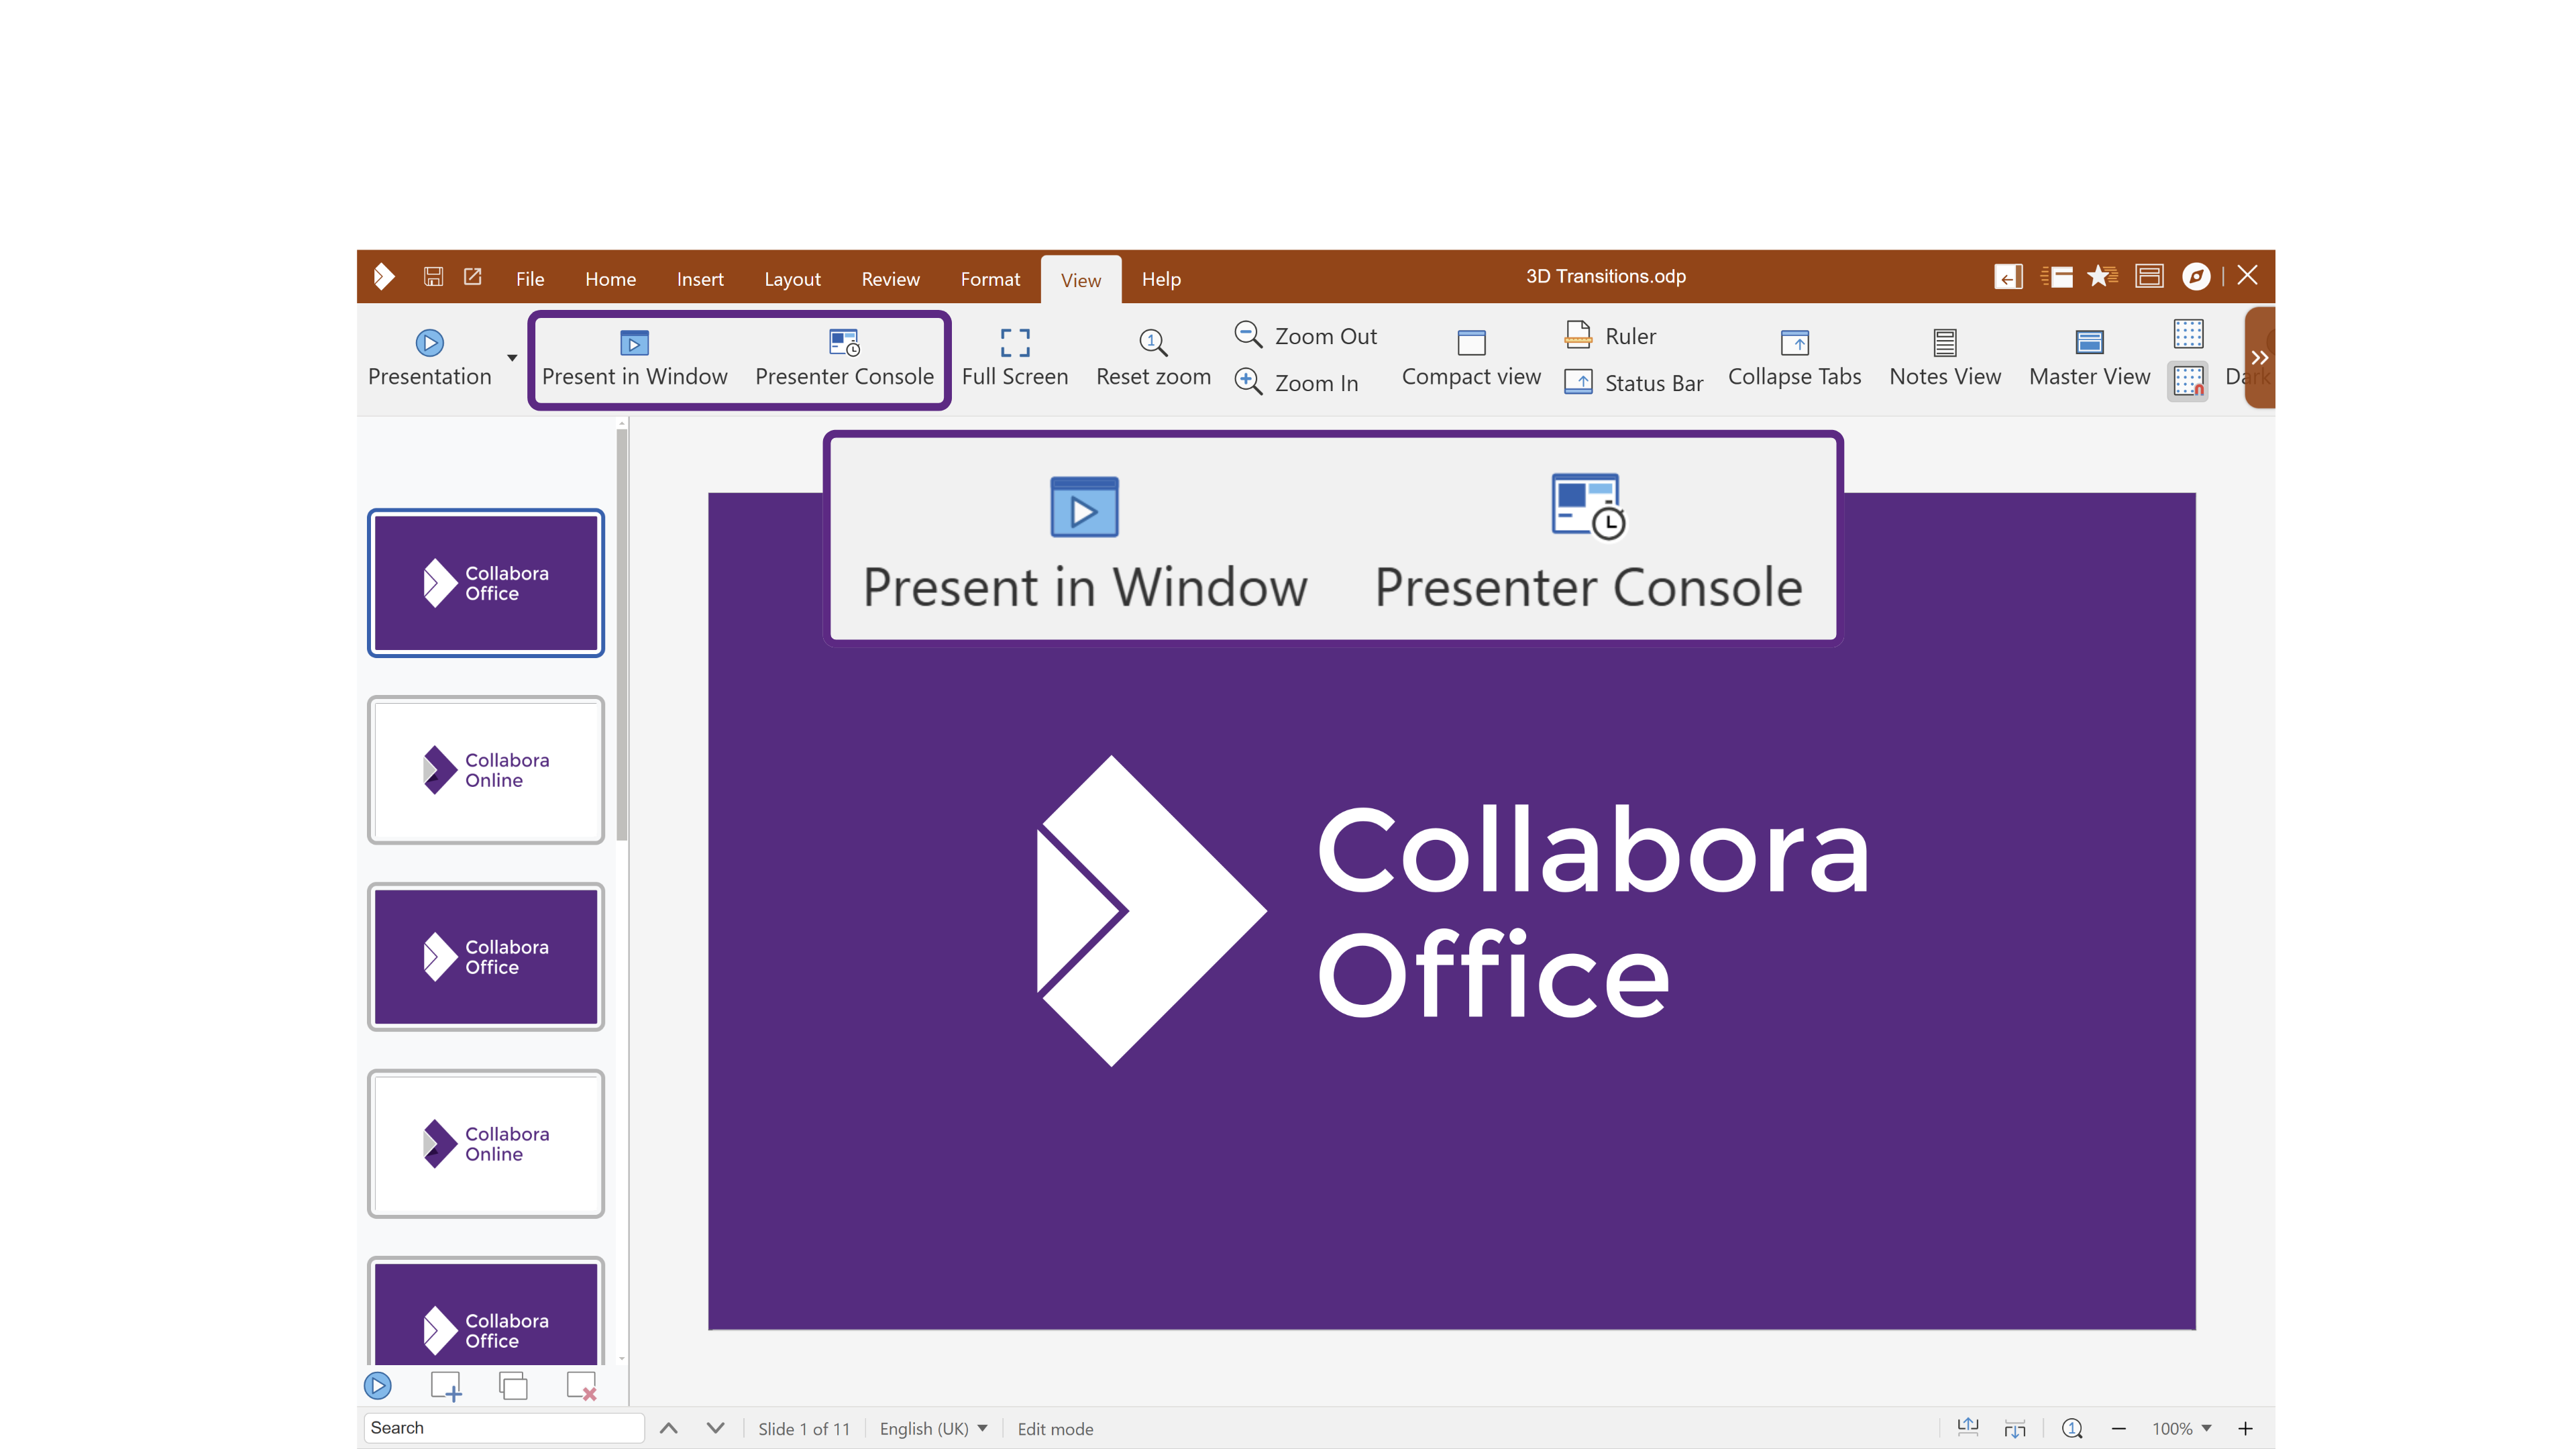Open Presenter Console from ribbon
Image resolution: width=2576 pixels, height=1449 pixels.
(x=844, y=358)
